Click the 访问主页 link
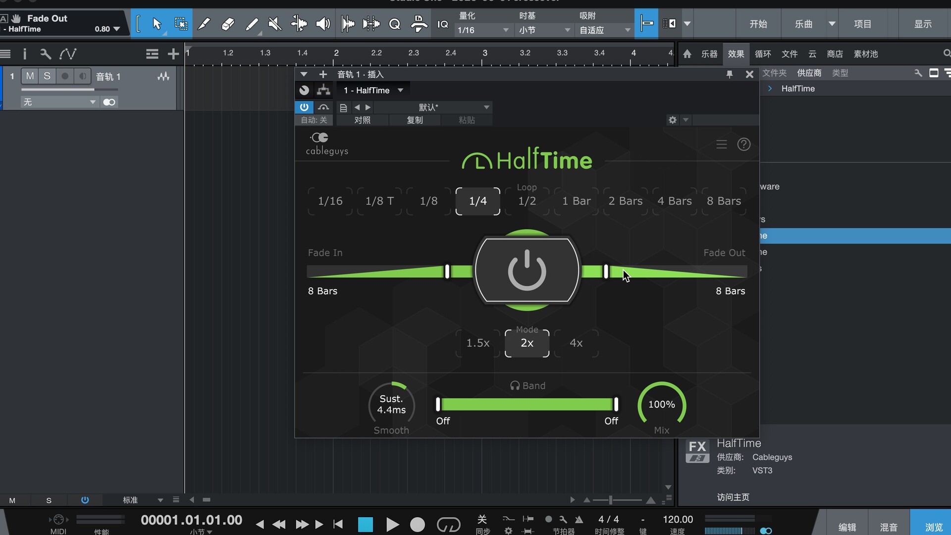The height and width of the screenshot is (535, 951). coord(733,497)
